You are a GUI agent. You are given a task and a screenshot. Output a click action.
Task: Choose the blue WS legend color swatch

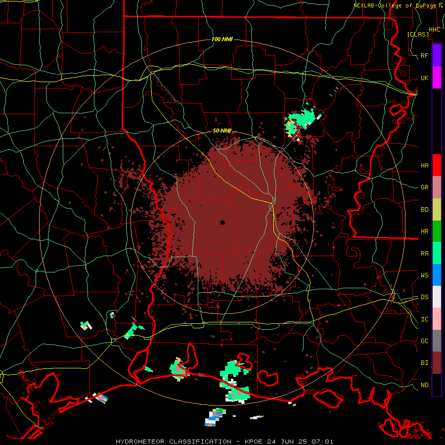click(437, 275)
